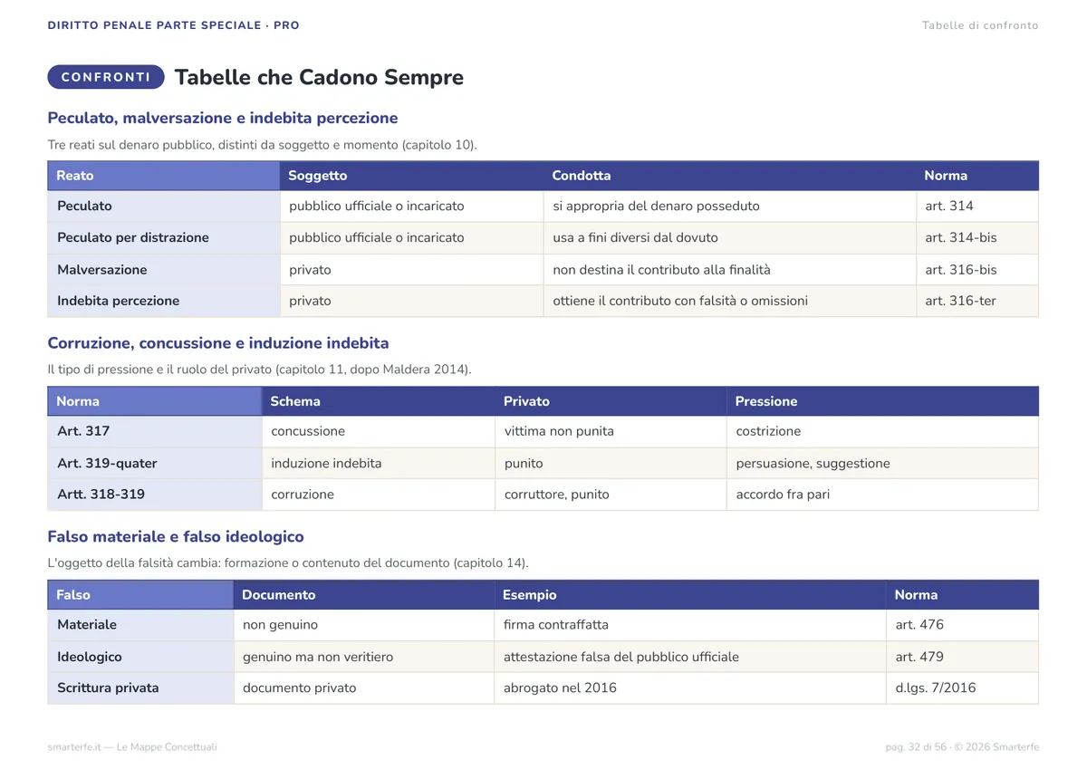Viewport: 1087px width, 769px height.
Task: Click the cell 'firma contraffatta'
Action: point(689,625)
